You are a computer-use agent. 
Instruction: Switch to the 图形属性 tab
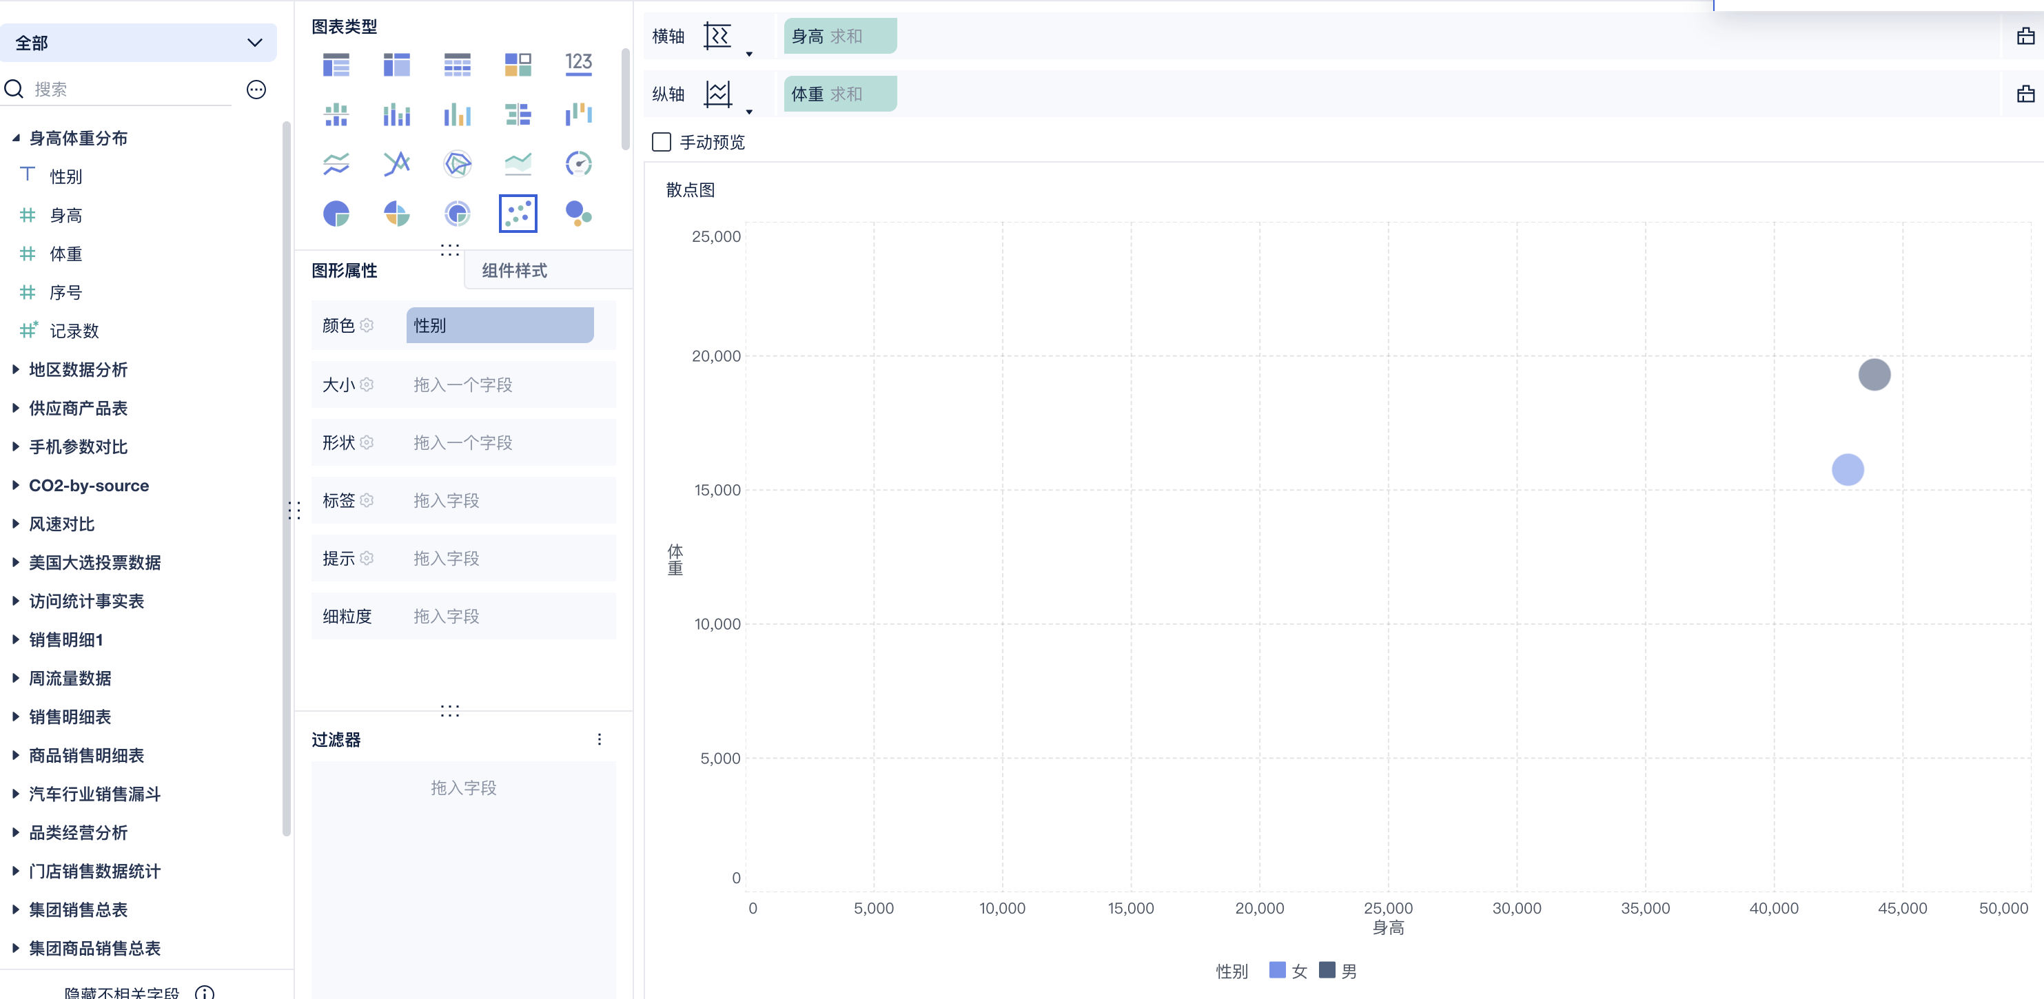click(345, 271)
